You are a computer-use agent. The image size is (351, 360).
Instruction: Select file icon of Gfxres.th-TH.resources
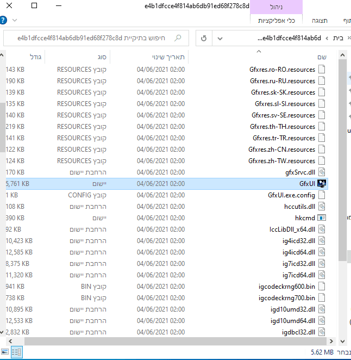click(322, 126)
